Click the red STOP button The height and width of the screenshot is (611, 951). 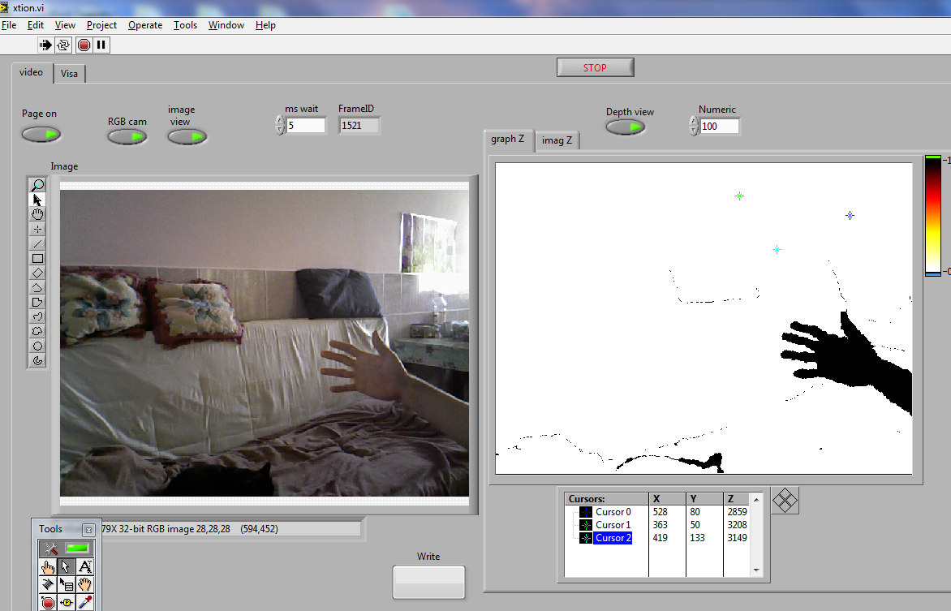coord(595,67)
